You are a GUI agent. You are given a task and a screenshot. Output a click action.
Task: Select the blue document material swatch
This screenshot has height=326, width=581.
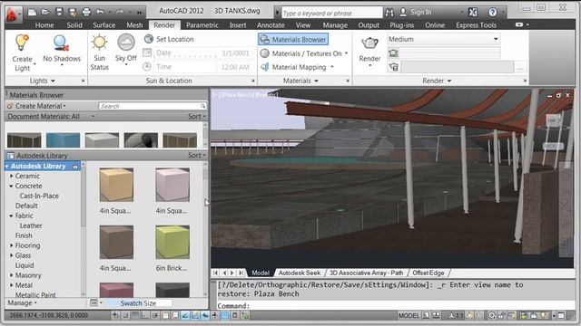[x=63, y=140]
